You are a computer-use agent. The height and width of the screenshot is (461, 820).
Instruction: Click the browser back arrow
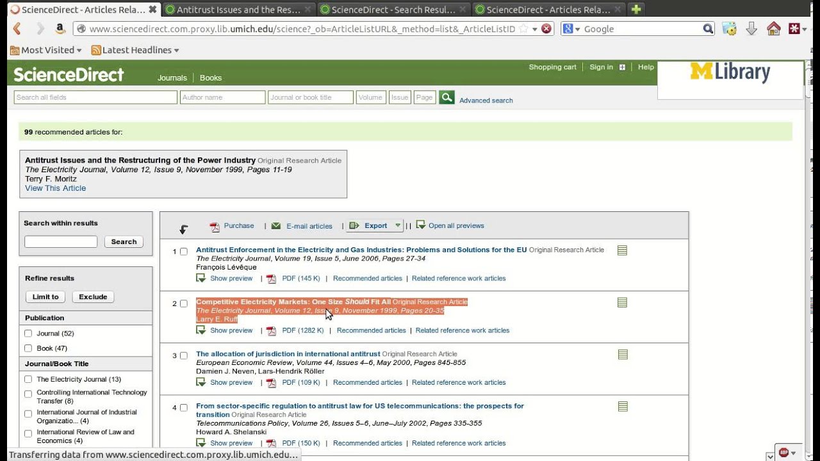coord(17,29)
